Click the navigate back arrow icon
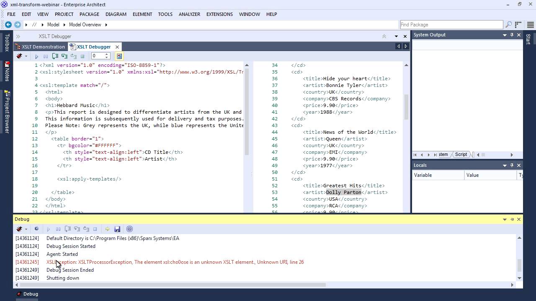Image resolution: width=536 pixels, height=301 pixels. click(x=8, y=25)
